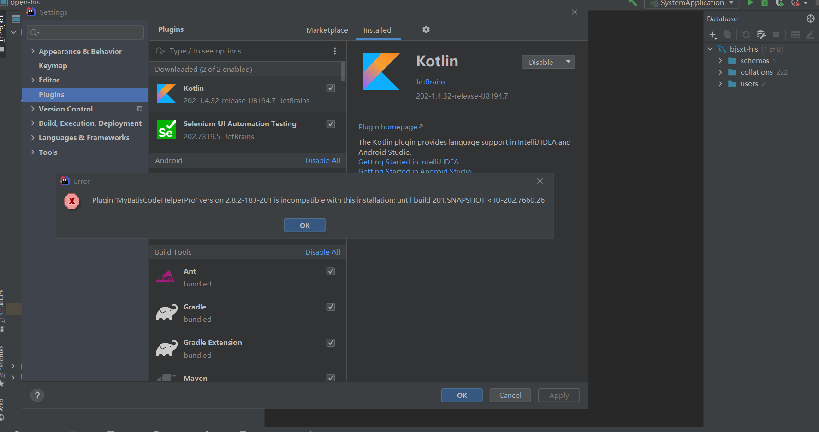Image resolution: width=819 pixels, height=432 pixels.
Task: Expand Build, Execution, Deployment chevron
Action: 33,123
